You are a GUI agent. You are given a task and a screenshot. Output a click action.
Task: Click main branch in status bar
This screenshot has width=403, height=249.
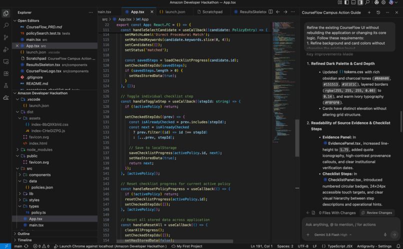[x=18, y=246]
